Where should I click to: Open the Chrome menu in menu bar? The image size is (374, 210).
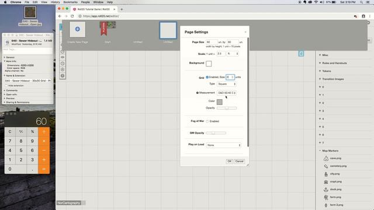click(16, 2)
